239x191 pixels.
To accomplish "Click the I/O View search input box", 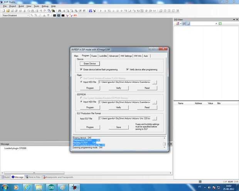I will click(202, 23).
